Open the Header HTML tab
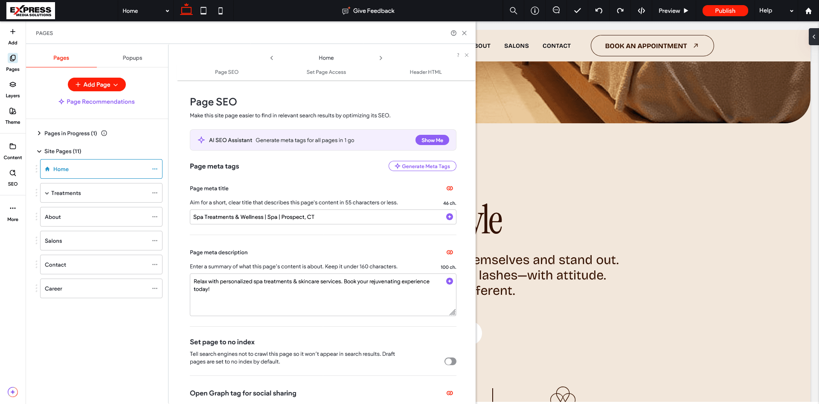The width and height of the screenshot is (819, 404). [x=425, y=72]
